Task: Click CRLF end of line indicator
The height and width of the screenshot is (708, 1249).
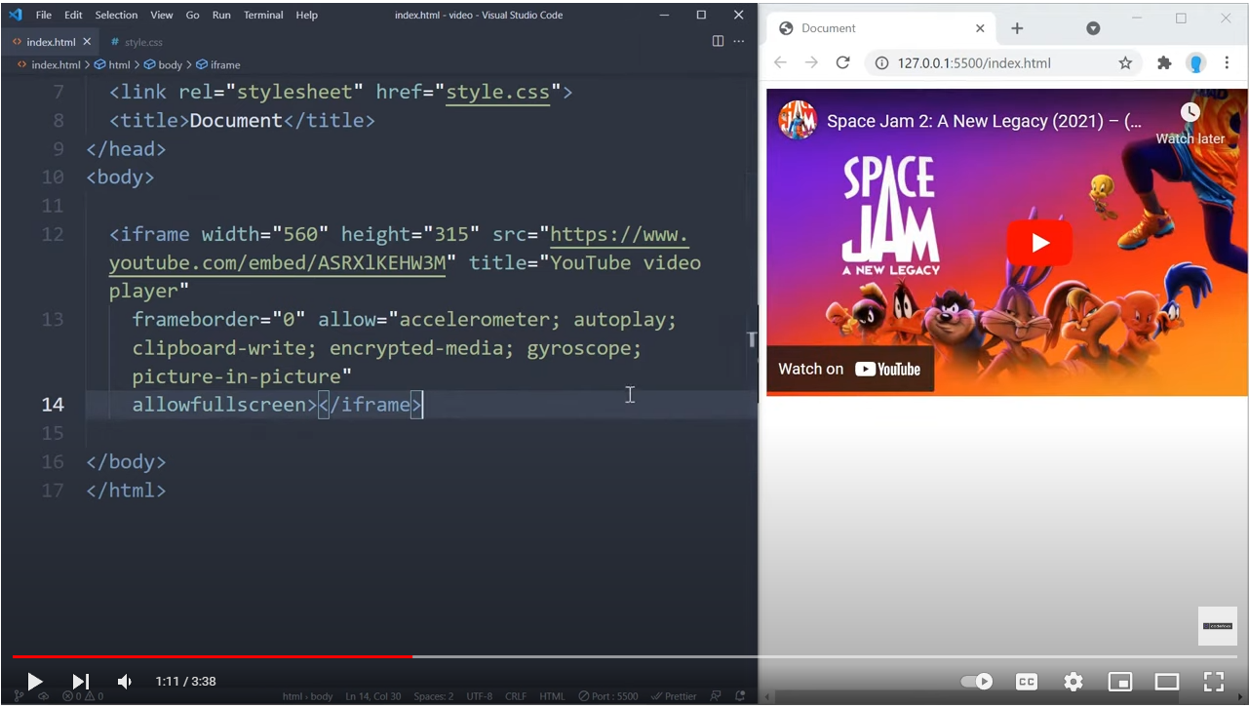Action: (516, 696)
